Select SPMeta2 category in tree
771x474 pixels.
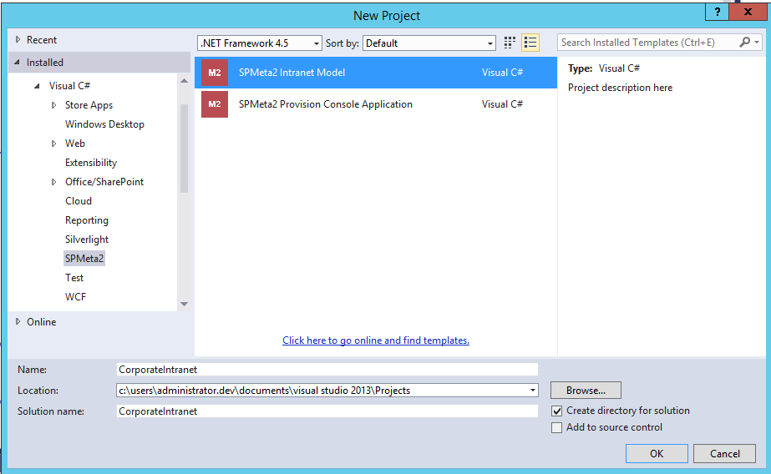pyautogui.click(x=84, y=259)
